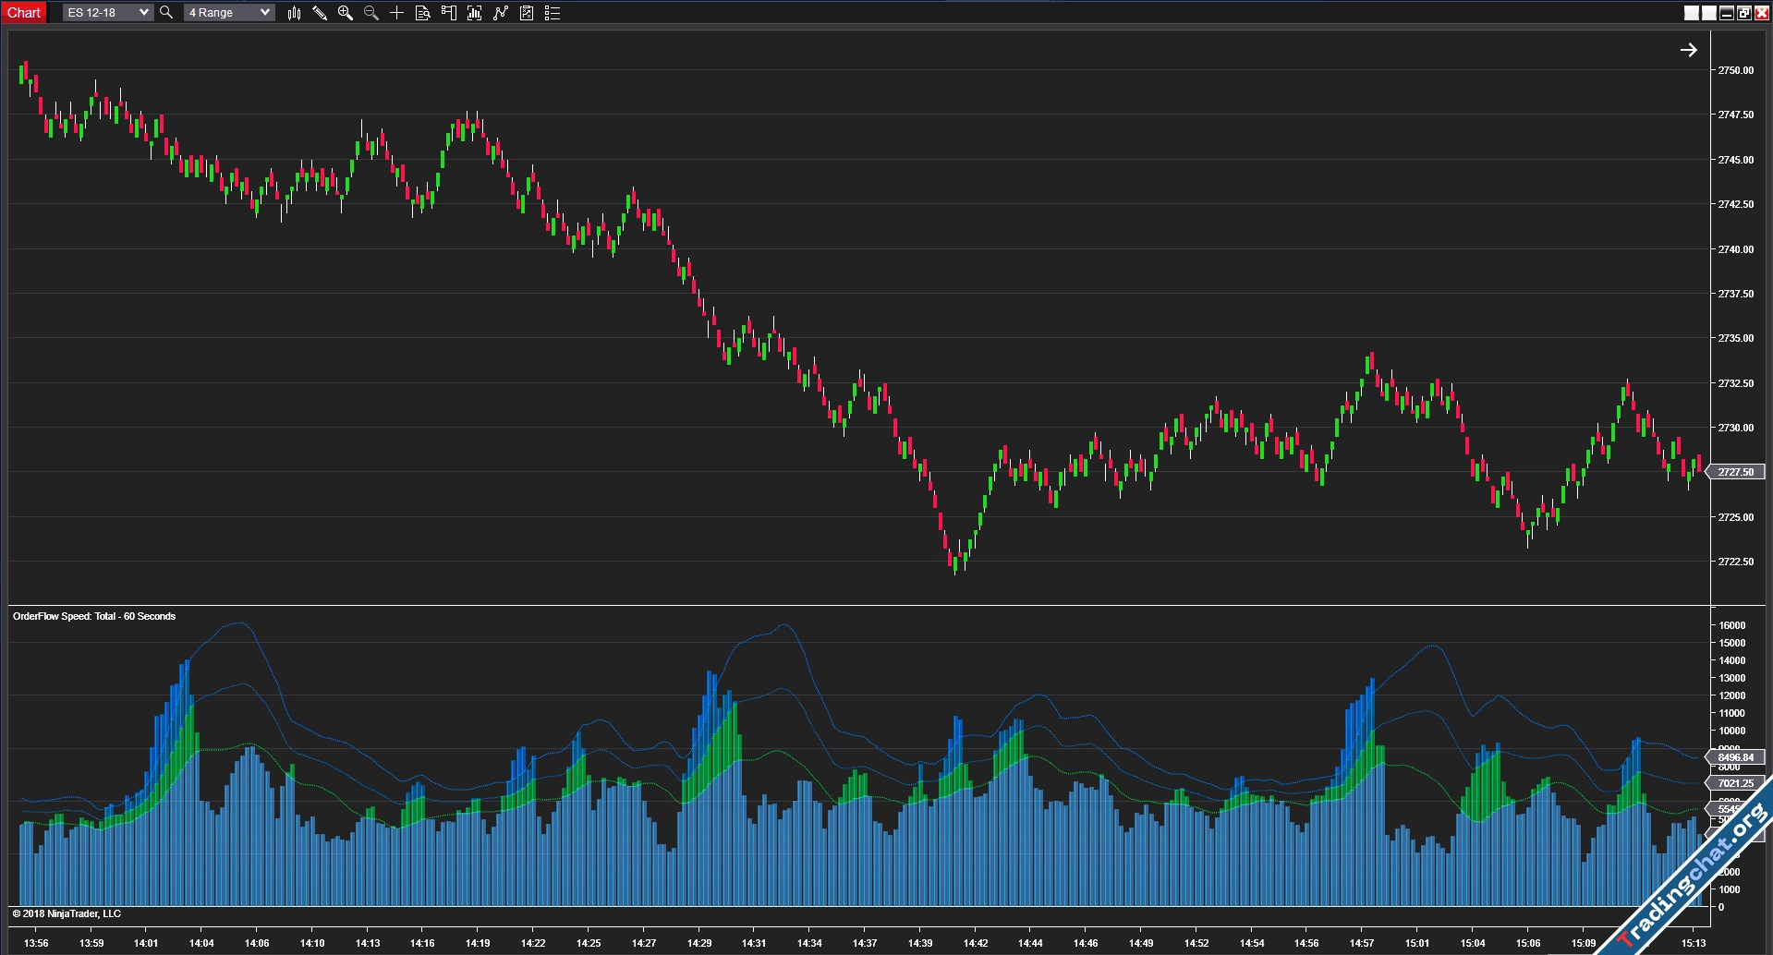Restore down the chart window
Screen dimensions: 1773x955
pos(1743,13)
